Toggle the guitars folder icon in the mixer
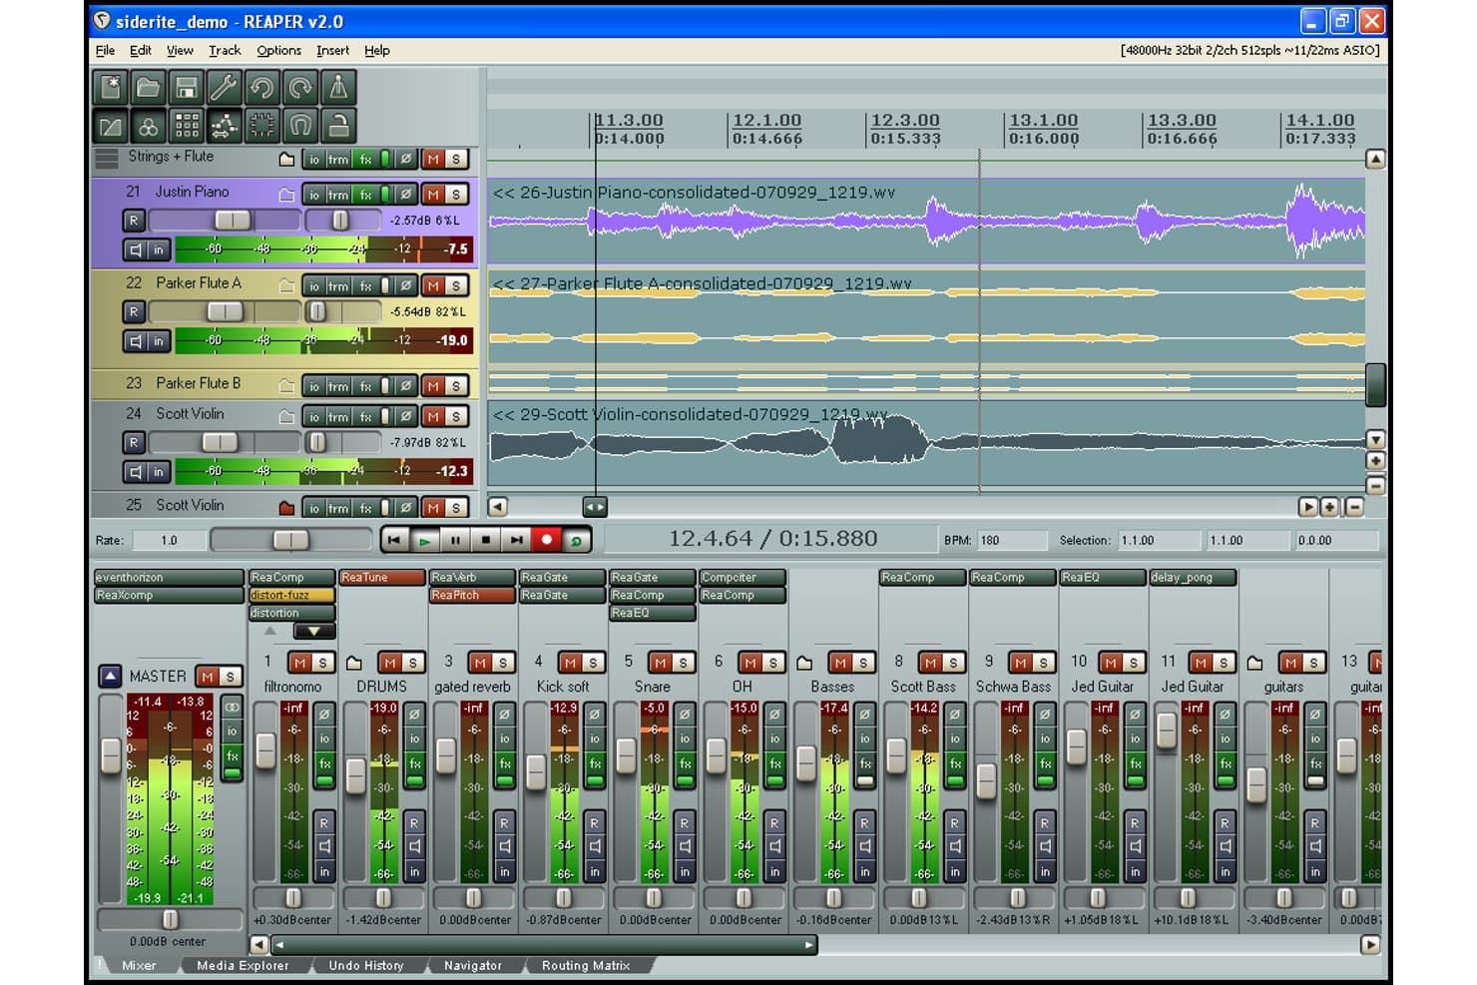The width and height of the screenshot is (1477, 985). 1255,663
